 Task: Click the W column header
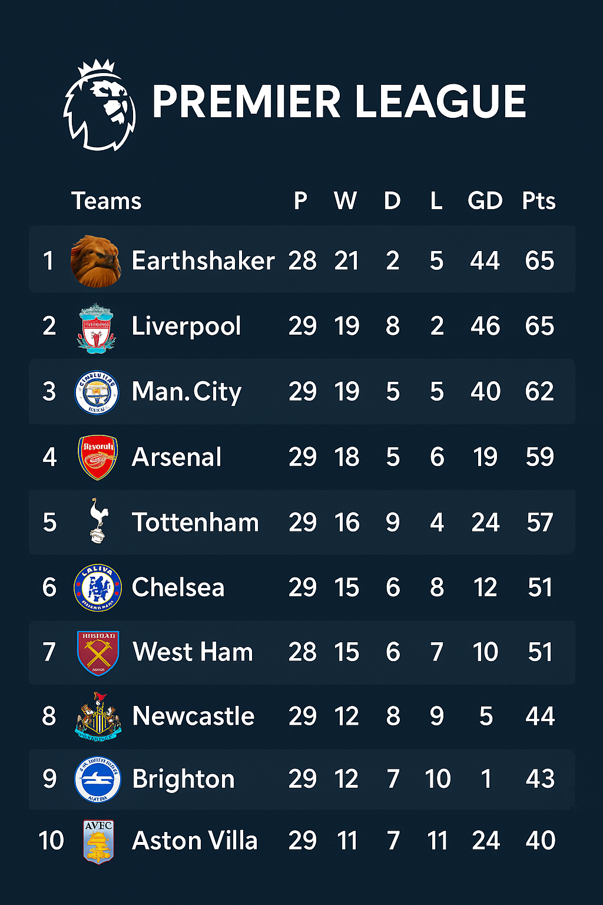(x=345, y=201)
